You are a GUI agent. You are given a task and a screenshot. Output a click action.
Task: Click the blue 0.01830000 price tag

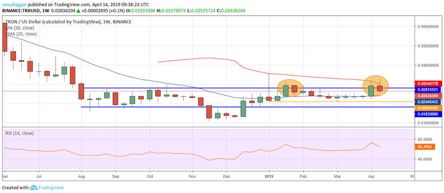point(428,113)
